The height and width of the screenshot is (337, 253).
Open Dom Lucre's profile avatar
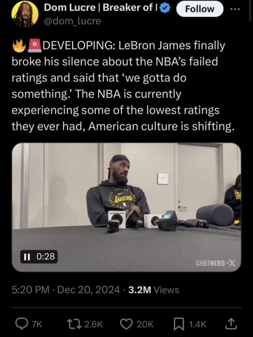25,14
